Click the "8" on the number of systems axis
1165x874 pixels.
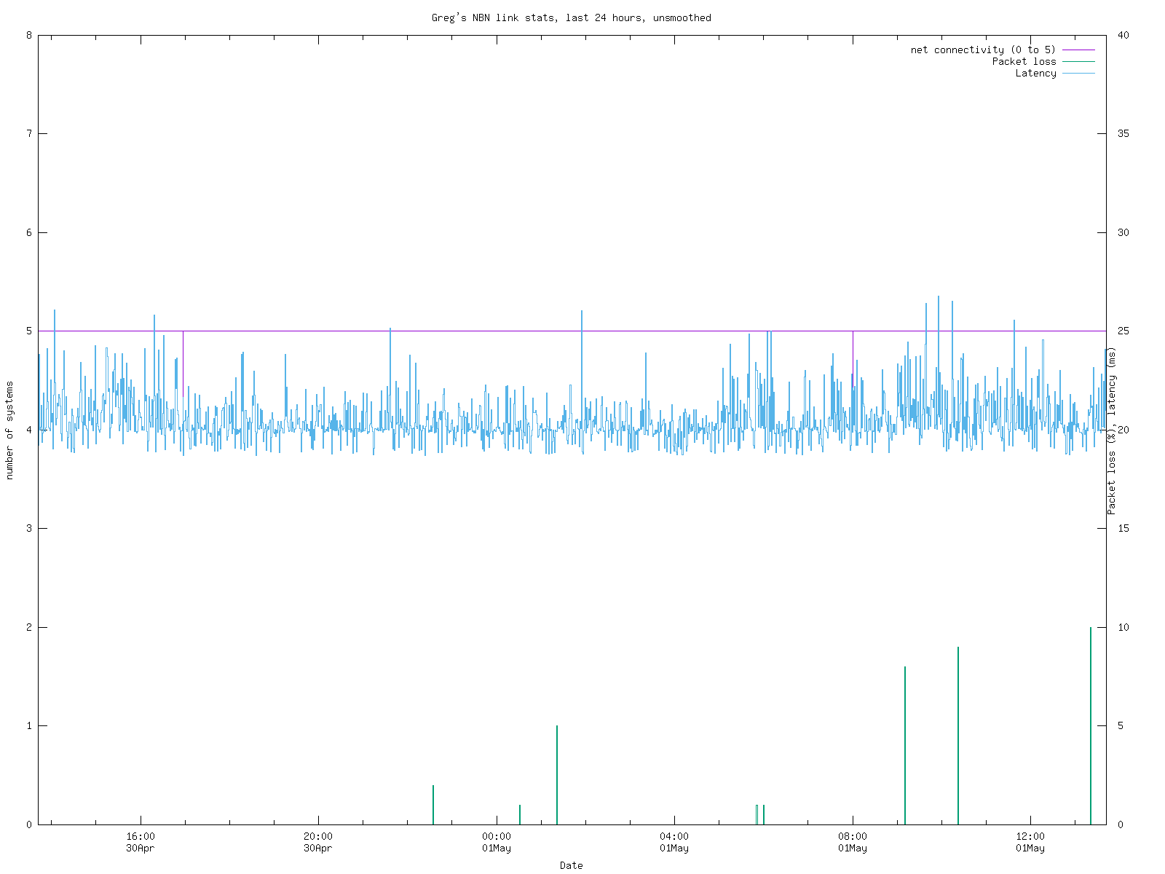pos(29,35)
